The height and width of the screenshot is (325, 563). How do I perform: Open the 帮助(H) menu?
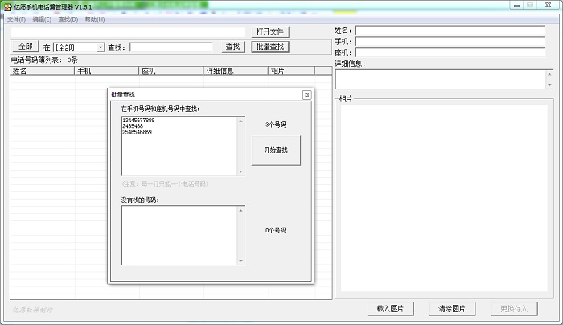pyautogui.click(x=95, y=19)
